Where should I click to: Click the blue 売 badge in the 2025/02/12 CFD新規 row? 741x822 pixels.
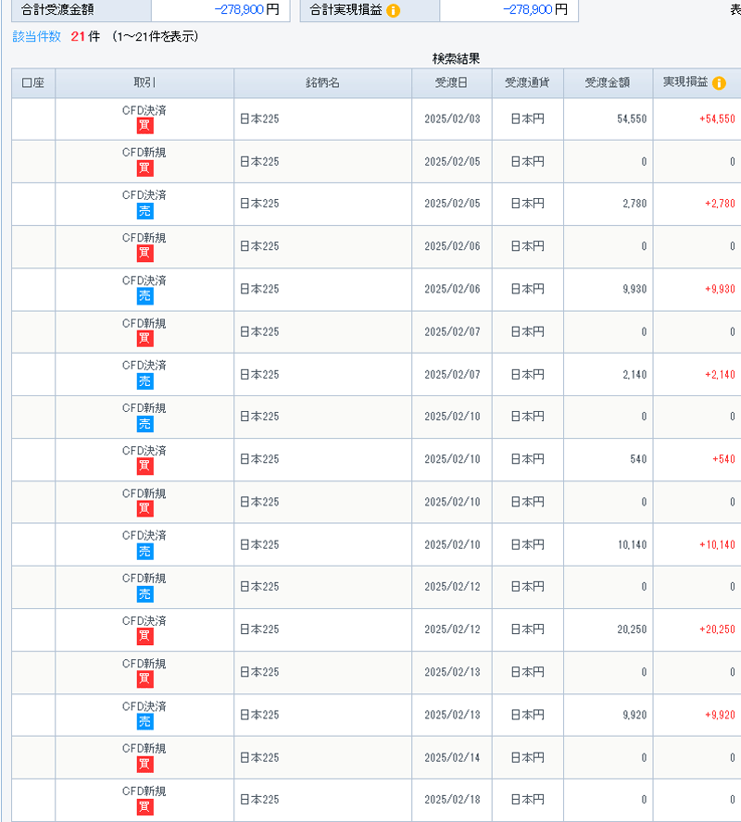144,594
